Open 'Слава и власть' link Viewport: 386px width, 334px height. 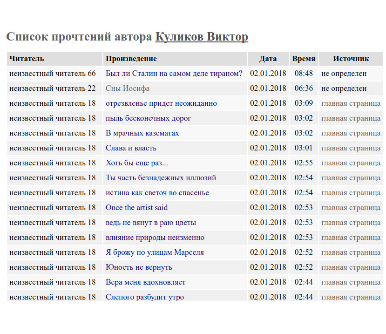coord(131,148)
